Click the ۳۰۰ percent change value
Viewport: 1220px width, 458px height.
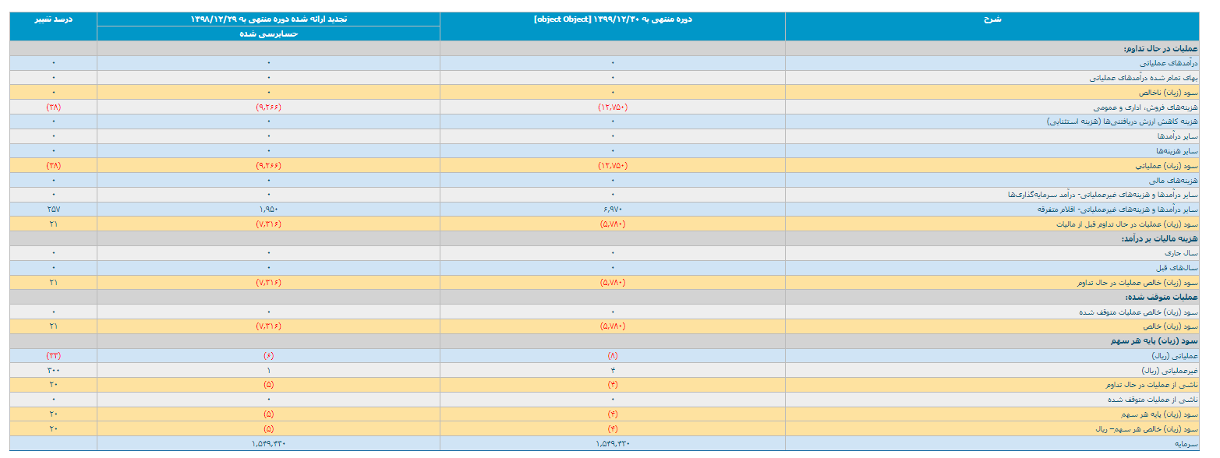(54, 370)
